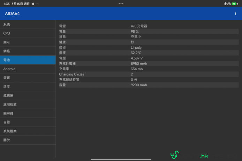Show the 裝置 list
This screenshot has height=161, width=242.
tap(28, 78)
